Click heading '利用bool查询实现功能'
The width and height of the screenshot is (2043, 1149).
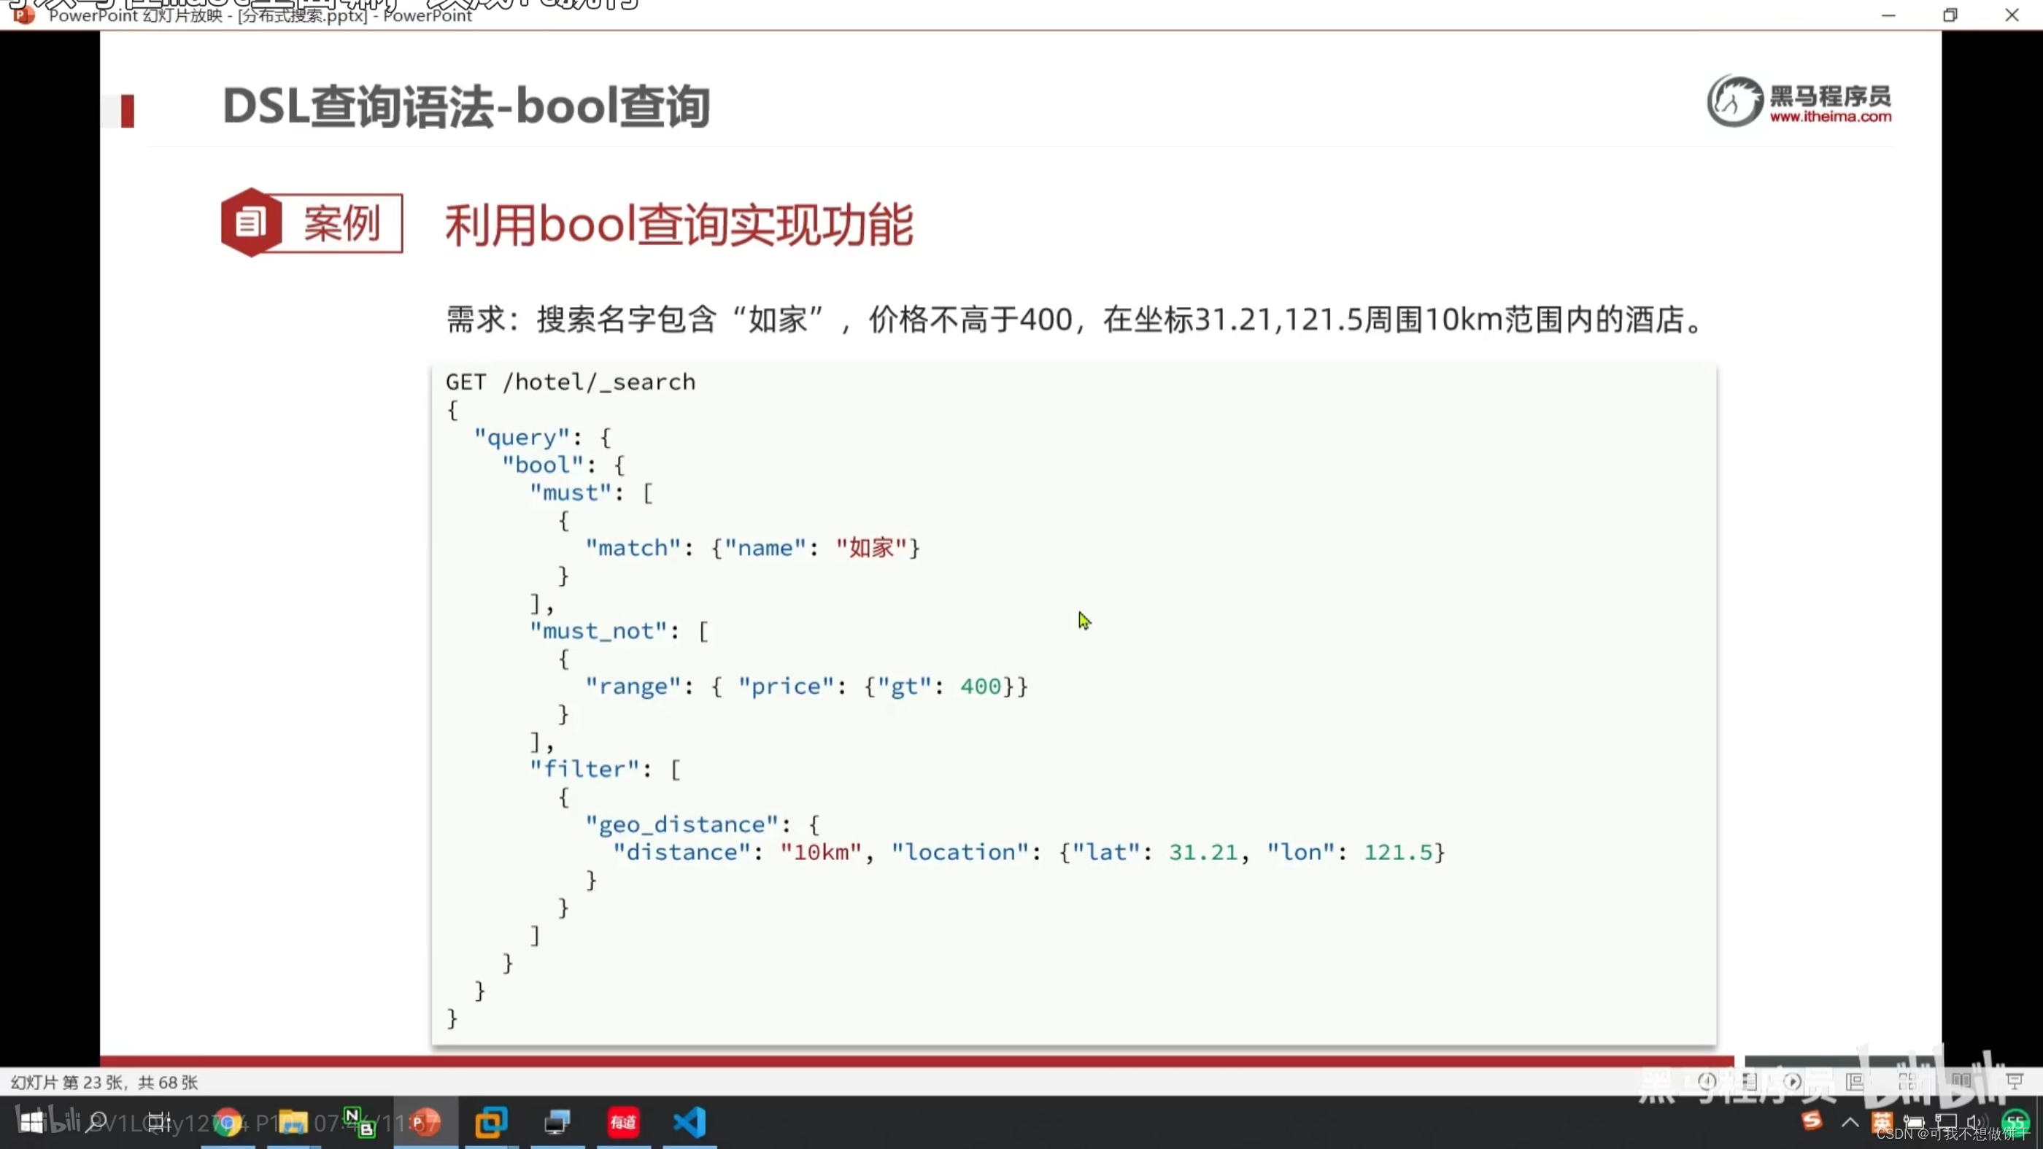[x=679, y=225]
